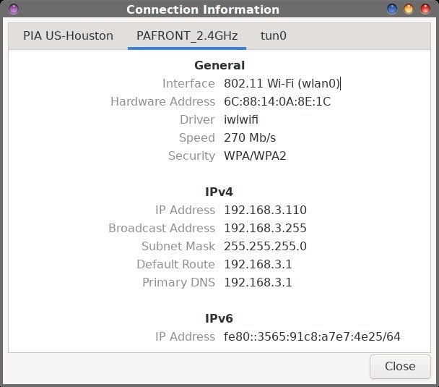
Task: Click the Close button
Action: 400,367
